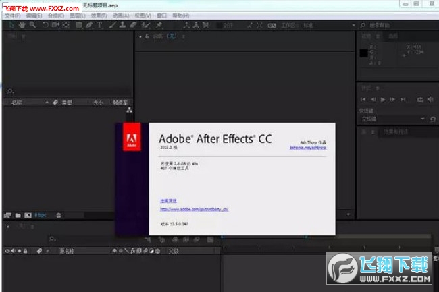The width and height of the screenshot is (439, 292).
Task: Click the black color swatch in Info panel
Action: (x=363, y=53)
